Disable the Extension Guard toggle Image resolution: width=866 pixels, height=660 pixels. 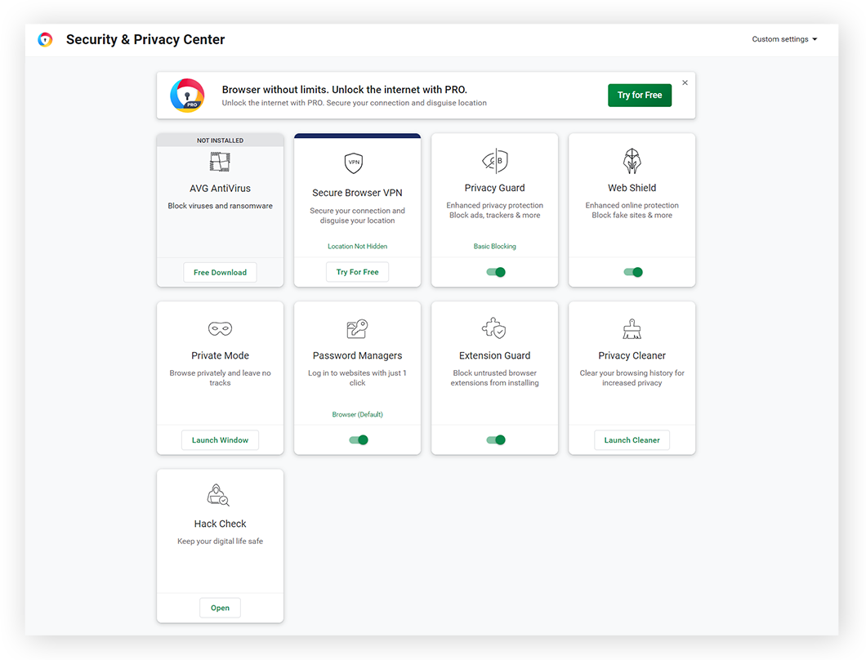[494, 439]
